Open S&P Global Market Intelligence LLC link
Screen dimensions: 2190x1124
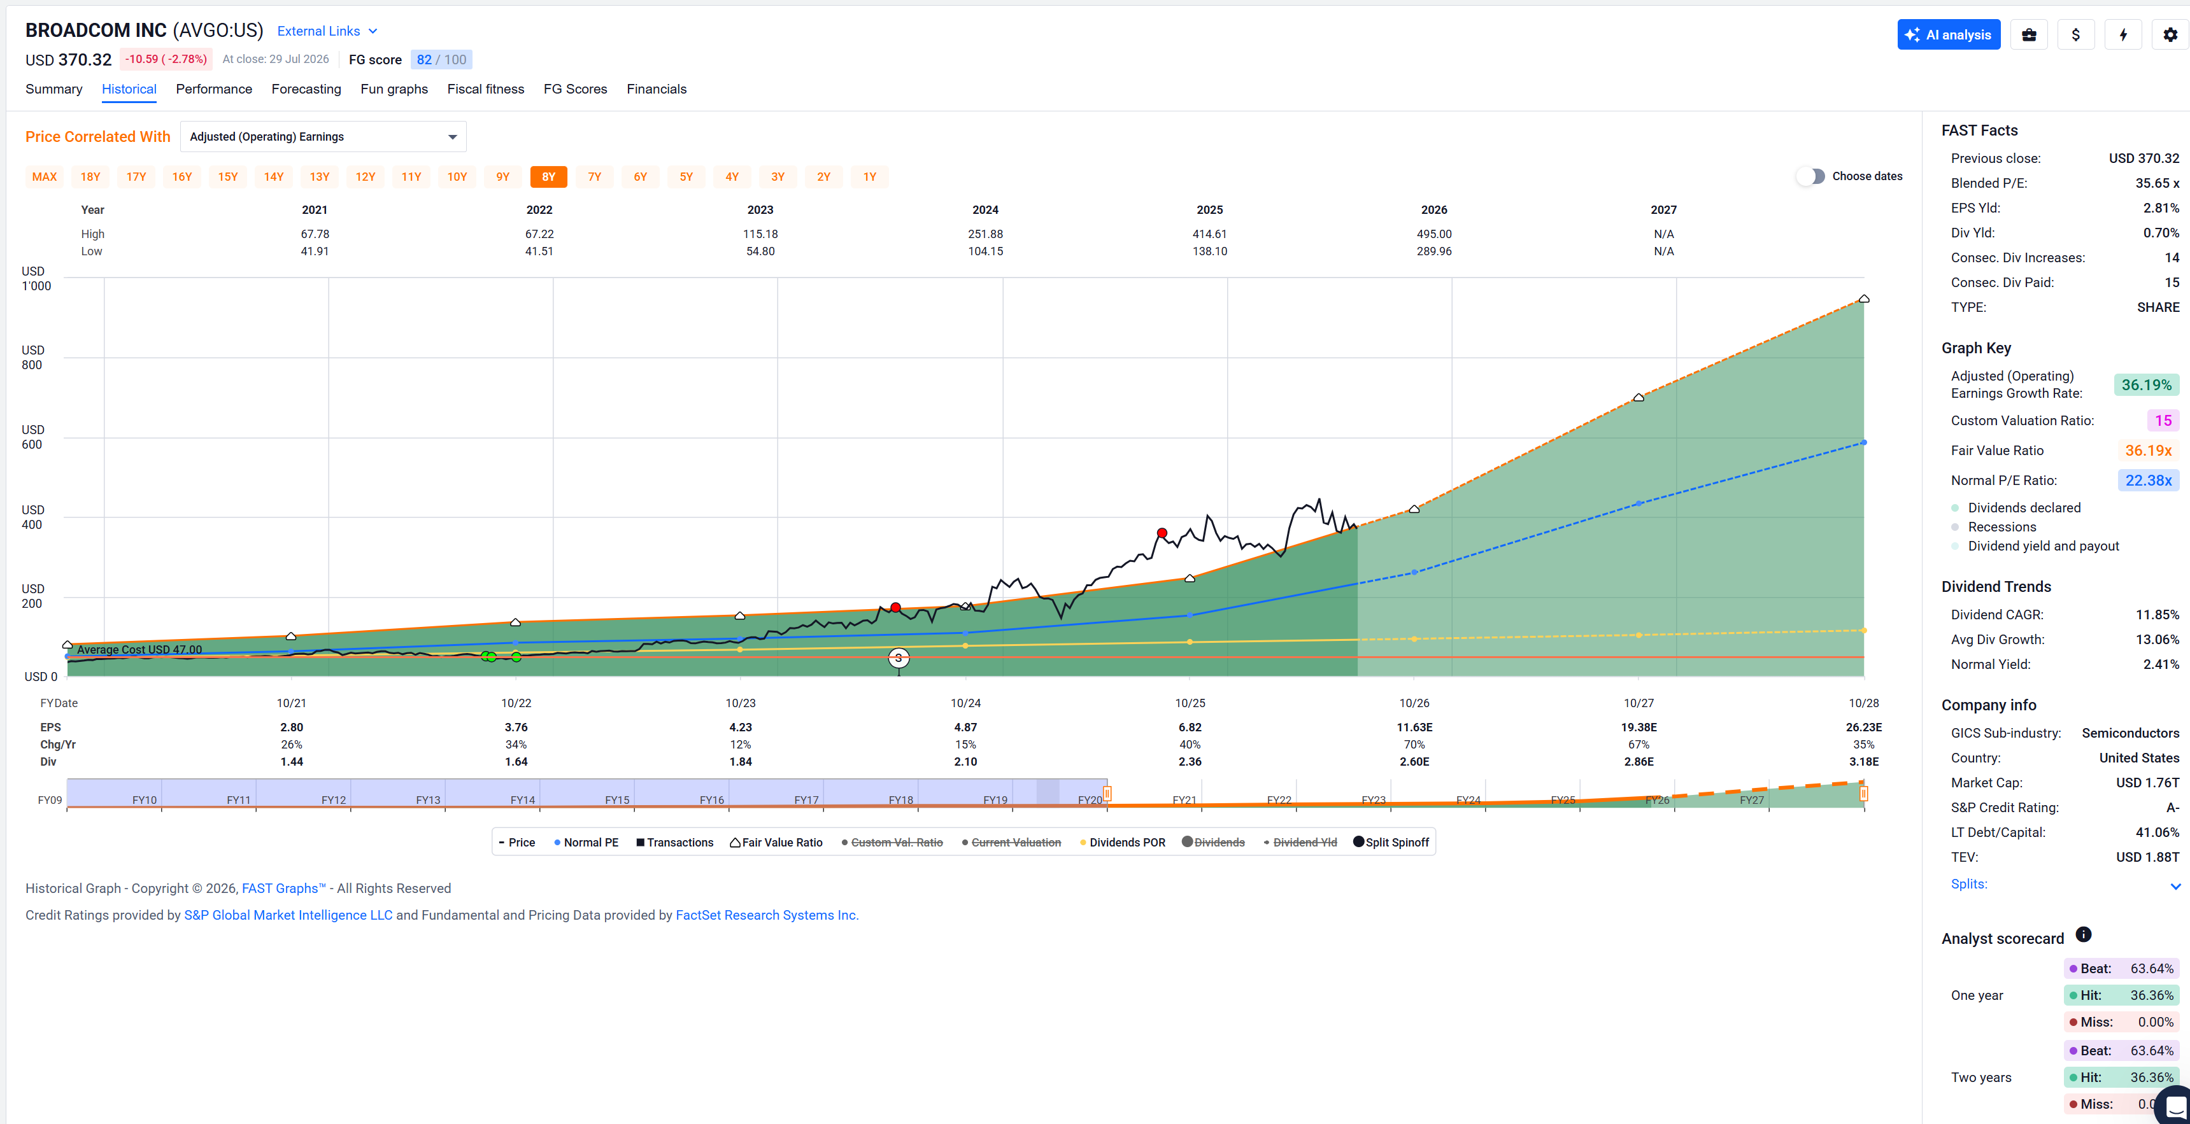coord(288,916)
